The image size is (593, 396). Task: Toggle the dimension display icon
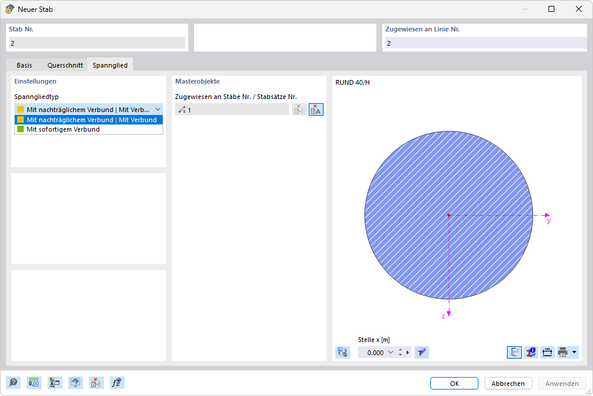click(x=547, y=352)
